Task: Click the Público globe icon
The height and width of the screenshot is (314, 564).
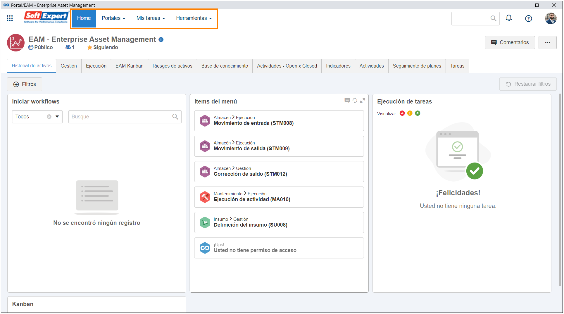Action: pyautogui.click(x=31, y=47)
